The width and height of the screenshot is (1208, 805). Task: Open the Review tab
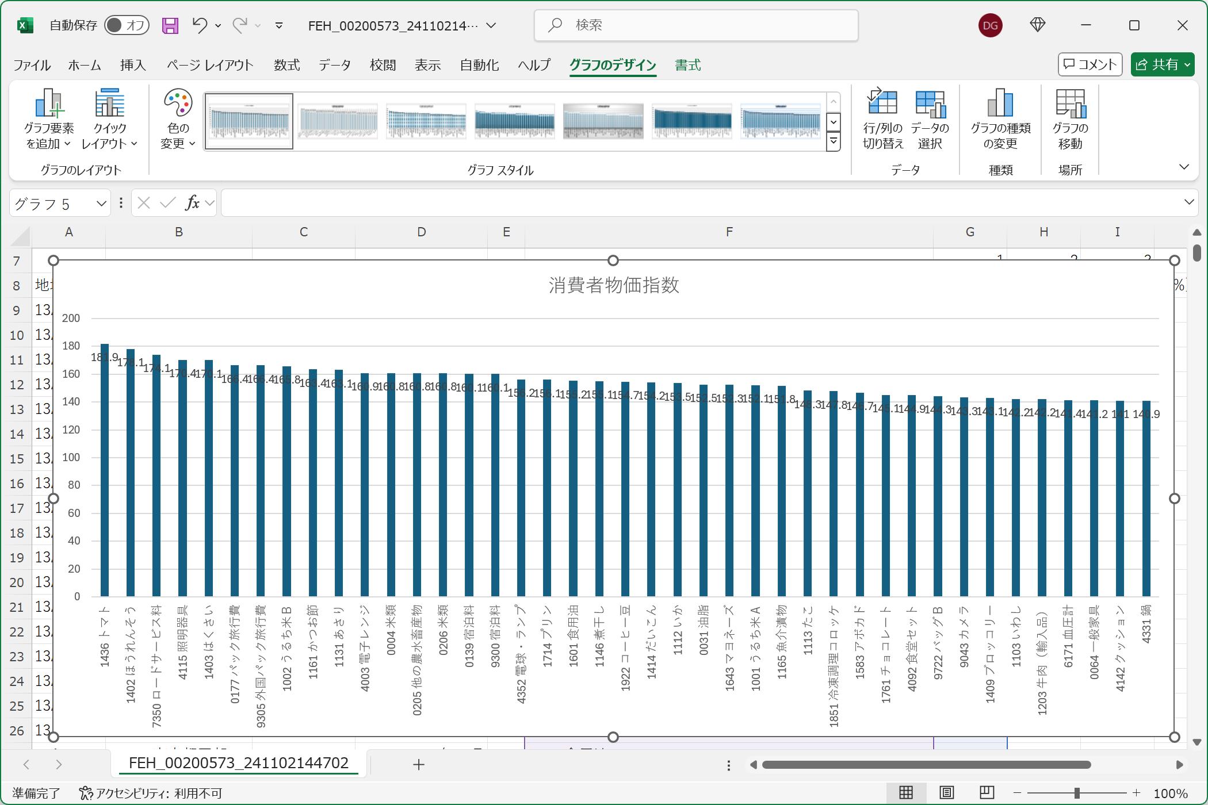tap(383, 65)
